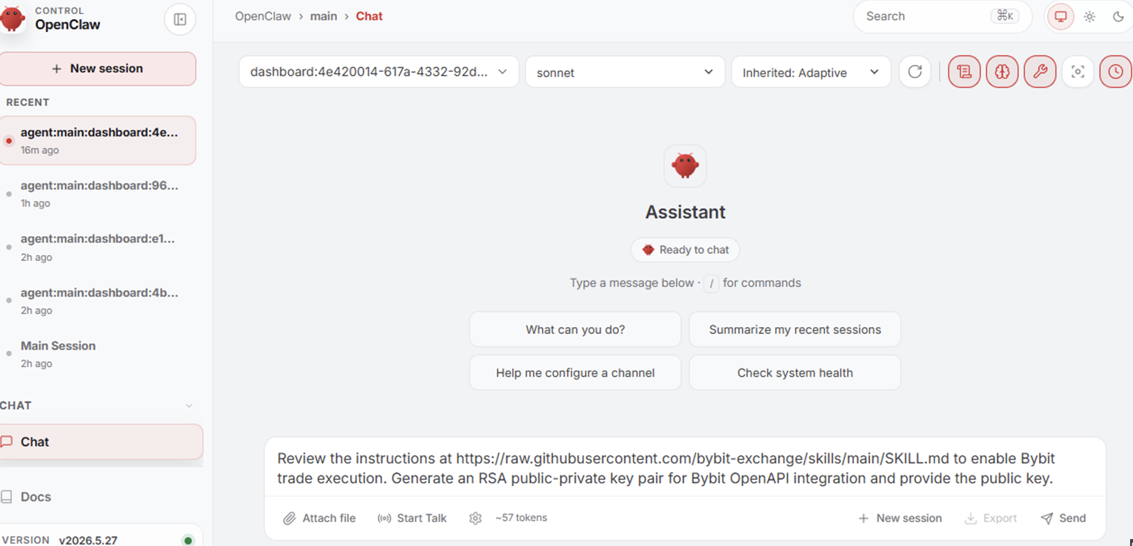
Task: Switch to dark theme via the moon icon
Action: (x=1118, y=17)
